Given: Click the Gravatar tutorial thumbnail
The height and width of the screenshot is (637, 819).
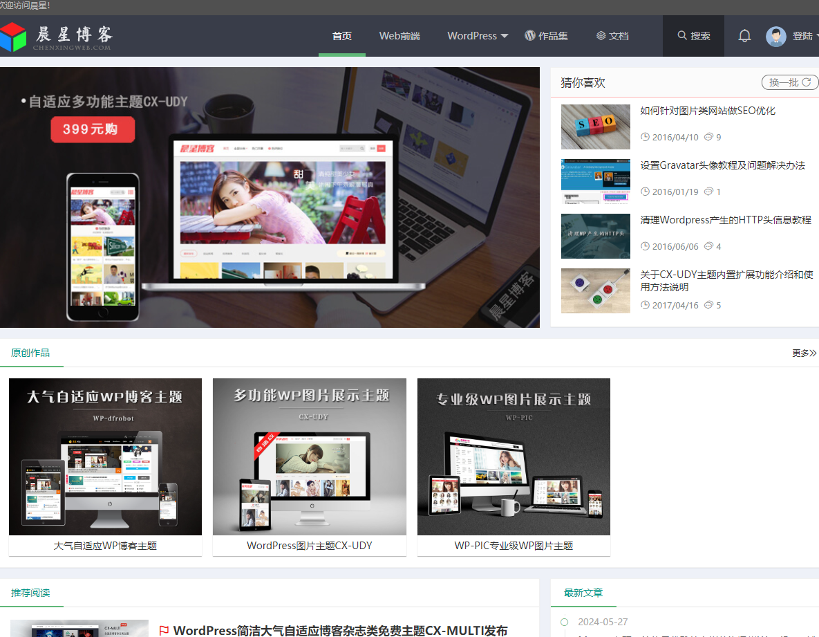Looking at the screenshot, I should click(x=596, y=181).
